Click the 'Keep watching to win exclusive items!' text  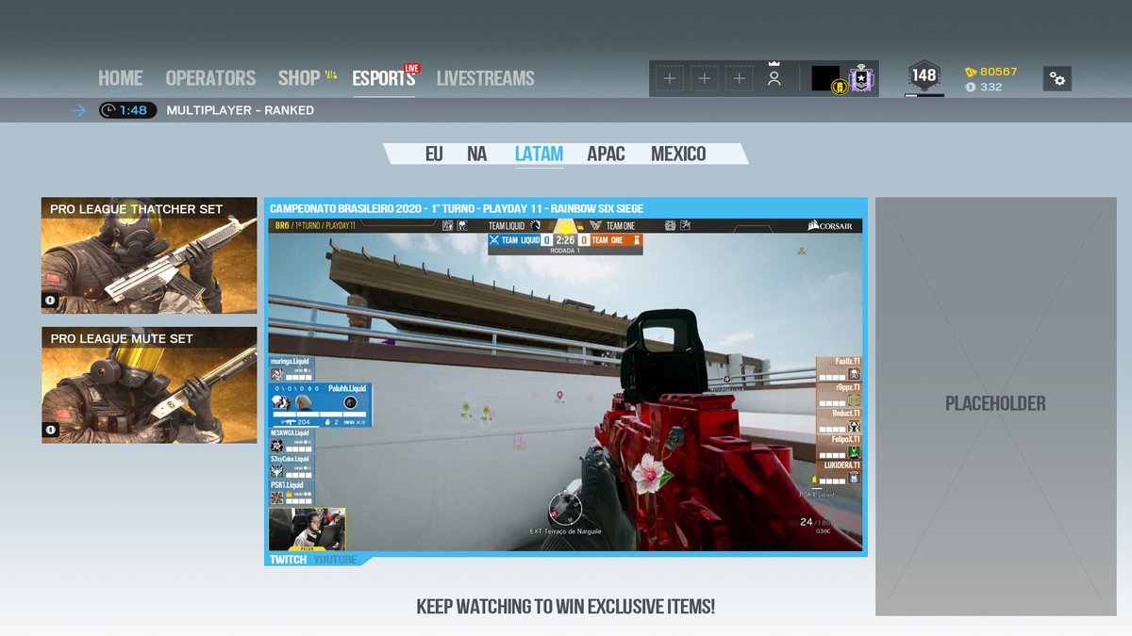click(566, 606)
